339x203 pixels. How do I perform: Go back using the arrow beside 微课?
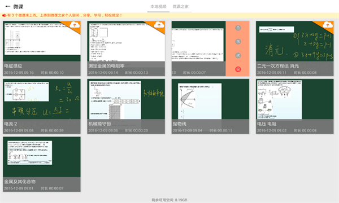(x=8, y=6)
